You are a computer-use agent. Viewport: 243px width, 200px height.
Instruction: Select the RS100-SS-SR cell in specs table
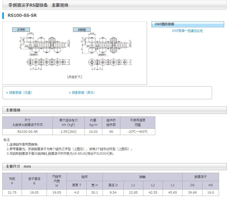[x=28, y=131]
